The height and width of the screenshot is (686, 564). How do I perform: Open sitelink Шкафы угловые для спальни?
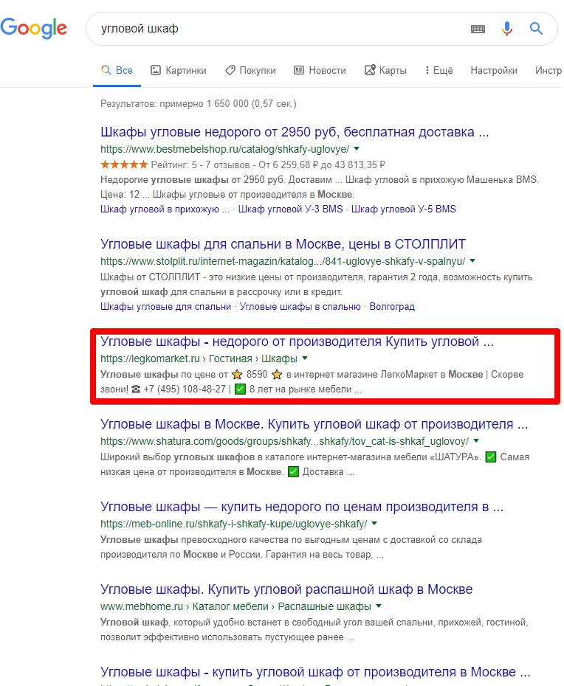coord(165,307)
